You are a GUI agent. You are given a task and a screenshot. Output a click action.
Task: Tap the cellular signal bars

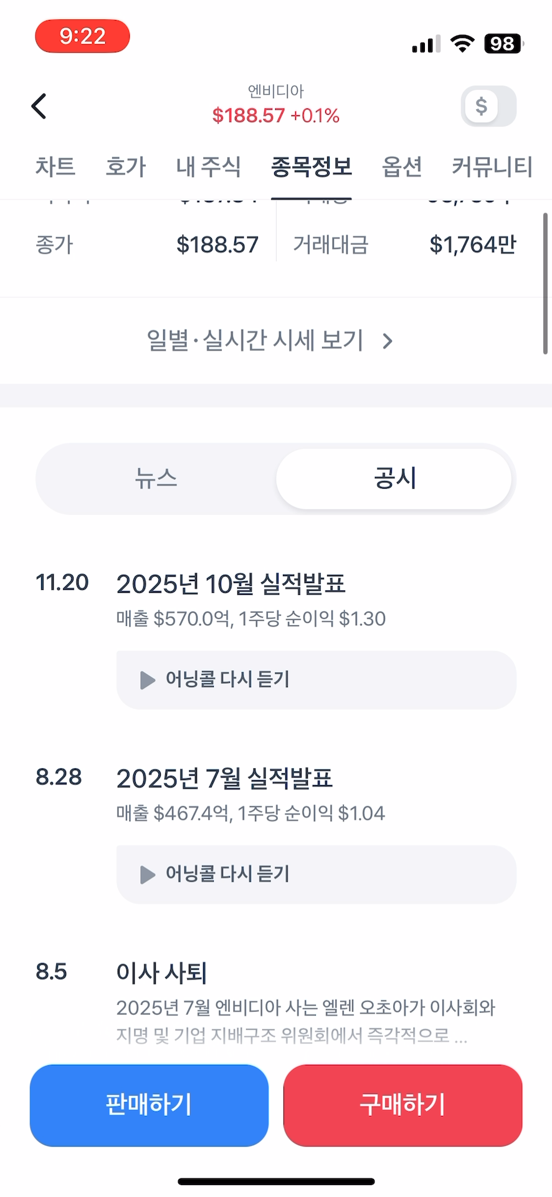[426, 44]
